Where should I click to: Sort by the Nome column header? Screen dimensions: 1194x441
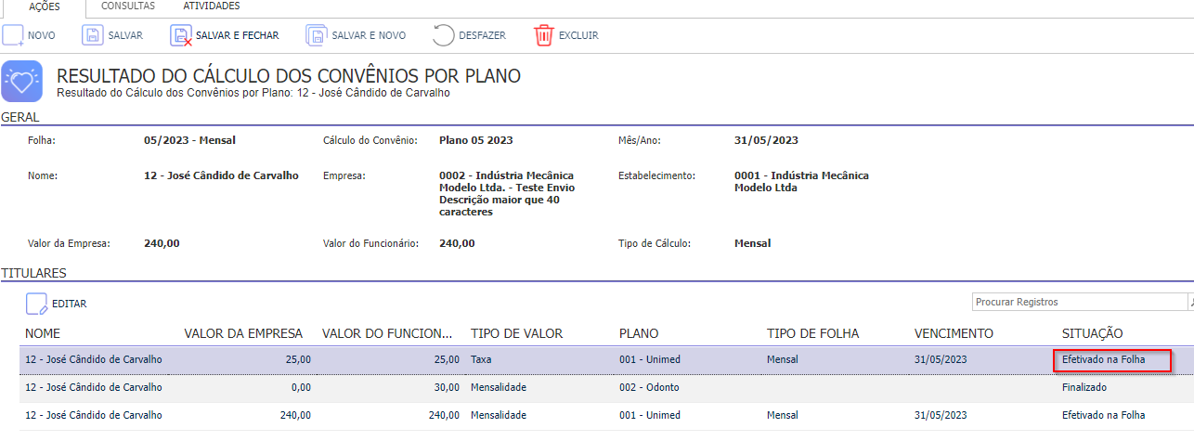[45, 333]
